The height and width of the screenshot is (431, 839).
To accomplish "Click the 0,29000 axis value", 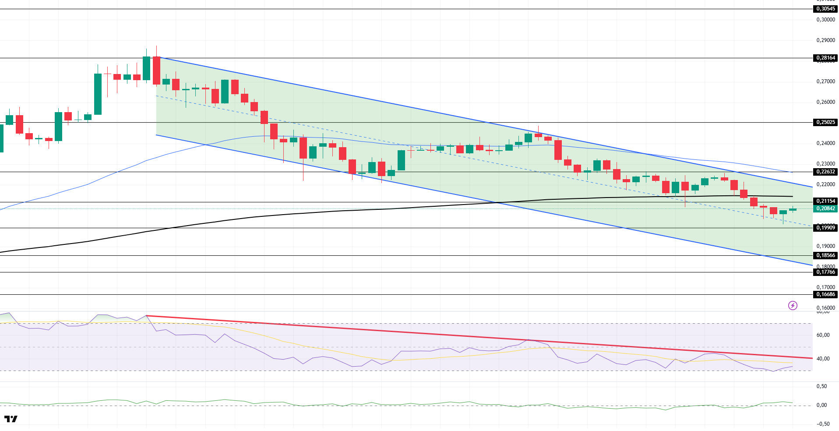I will click(x=825, y=40).
